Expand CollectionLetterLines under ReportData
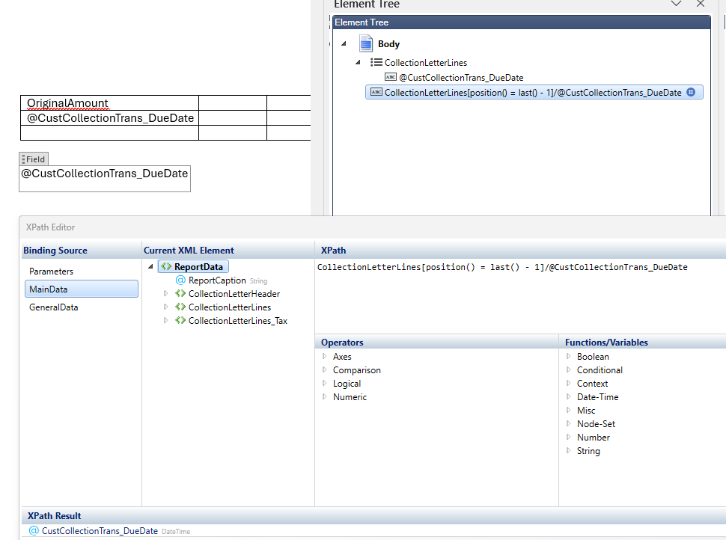The image size is (726, 540). [166, 307]
